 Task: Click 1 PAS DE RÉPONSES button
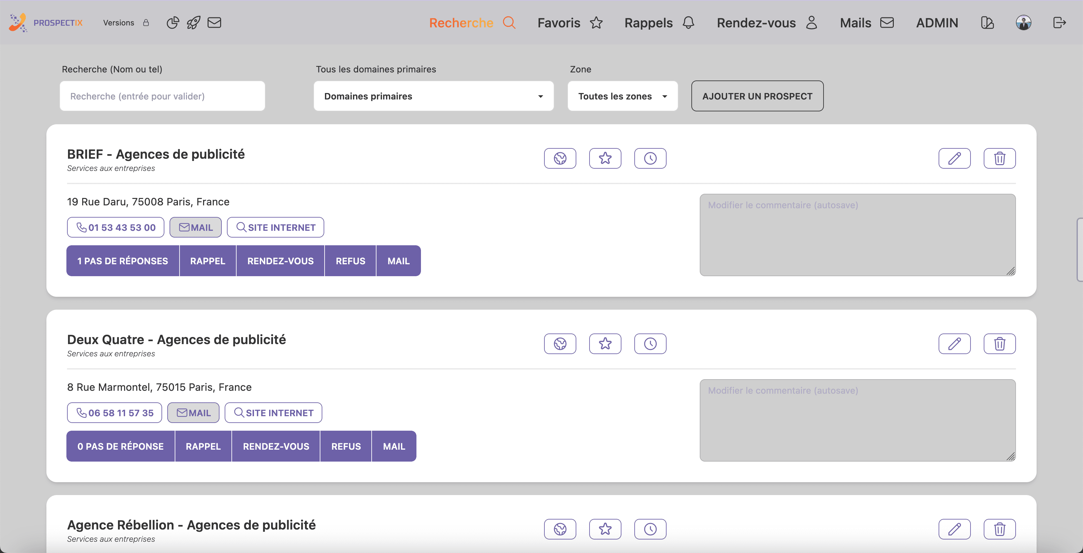coord(123,261)
